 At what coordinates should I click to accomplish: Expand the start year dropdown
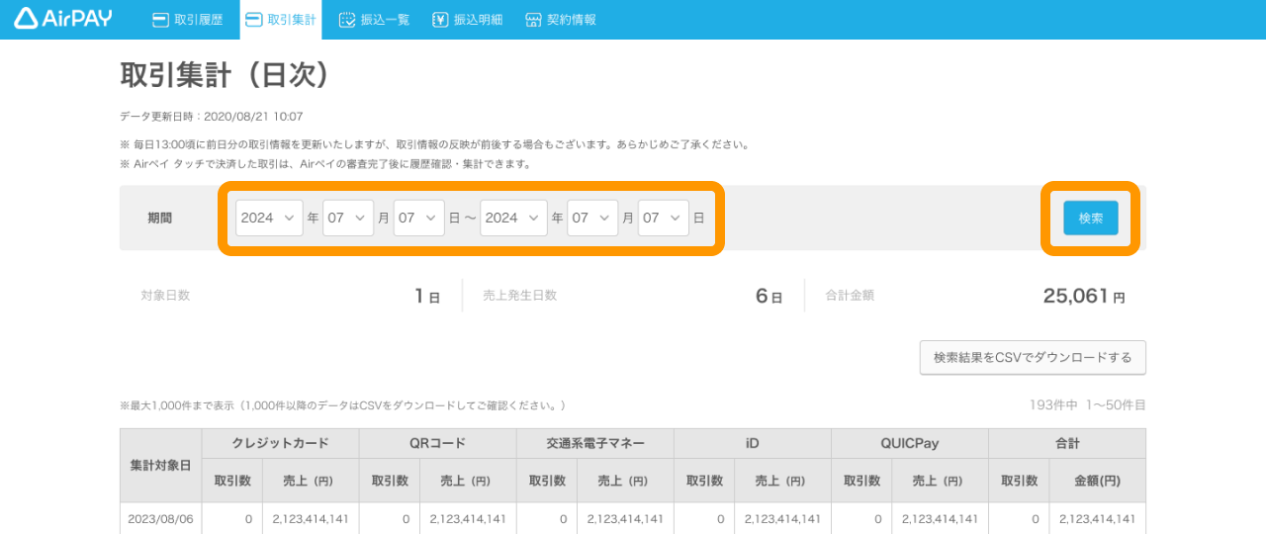[x=269, y=218]
